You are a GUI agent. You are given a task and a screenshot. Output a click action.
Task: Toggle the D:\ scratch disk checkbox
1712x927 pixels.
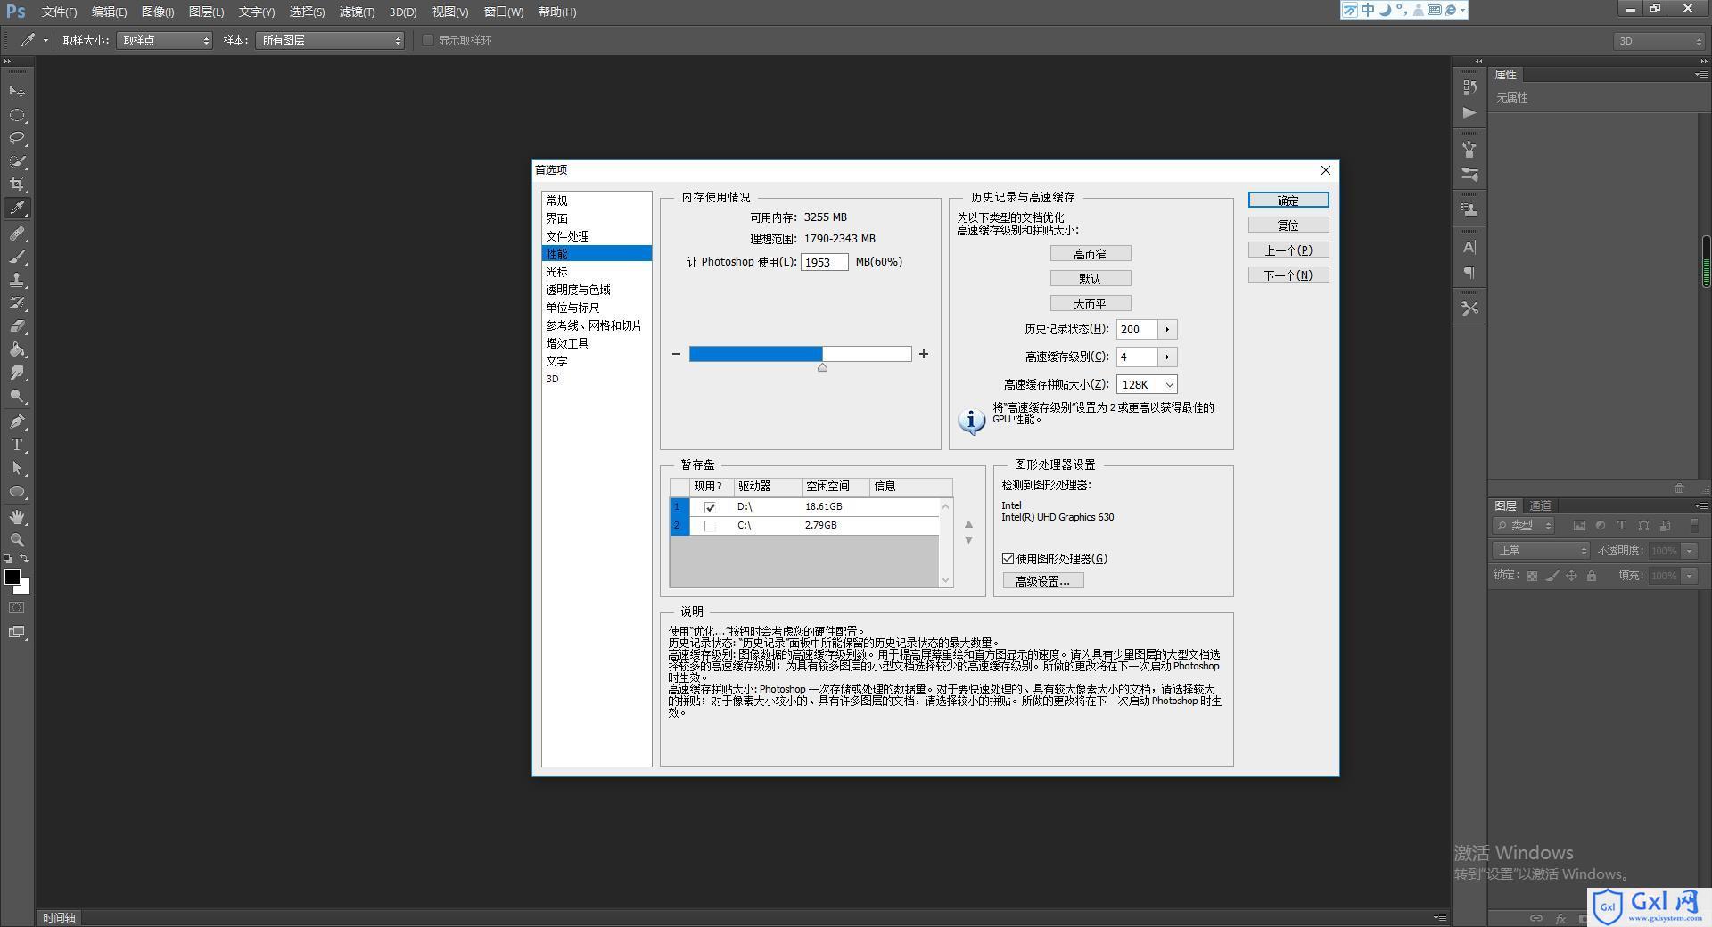[710, 507]
